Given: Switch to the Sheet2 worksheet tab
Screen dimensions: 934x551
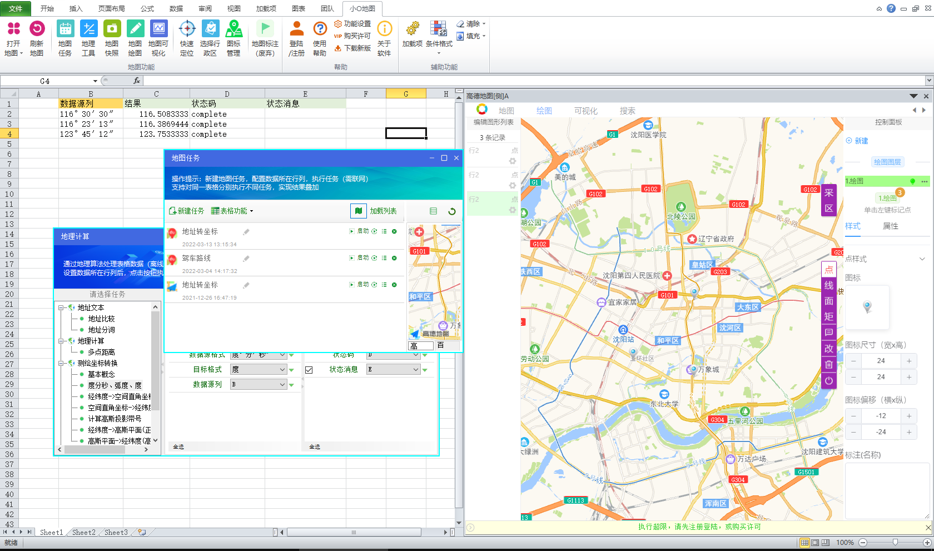Looking at the screenshot, I should [84, 532].
